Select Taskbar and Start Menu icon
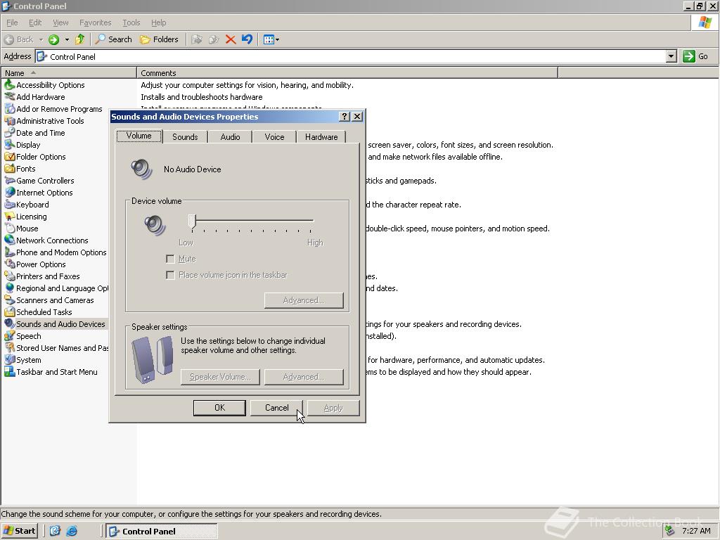This screenshot has height=540, width=720. (9, 371)
